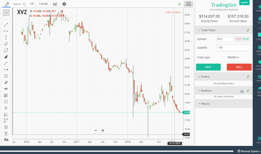Toggle the Trade Ticket link icon
Image resolution: width=261 pixels, height=154 pixels.
[248, 30]
